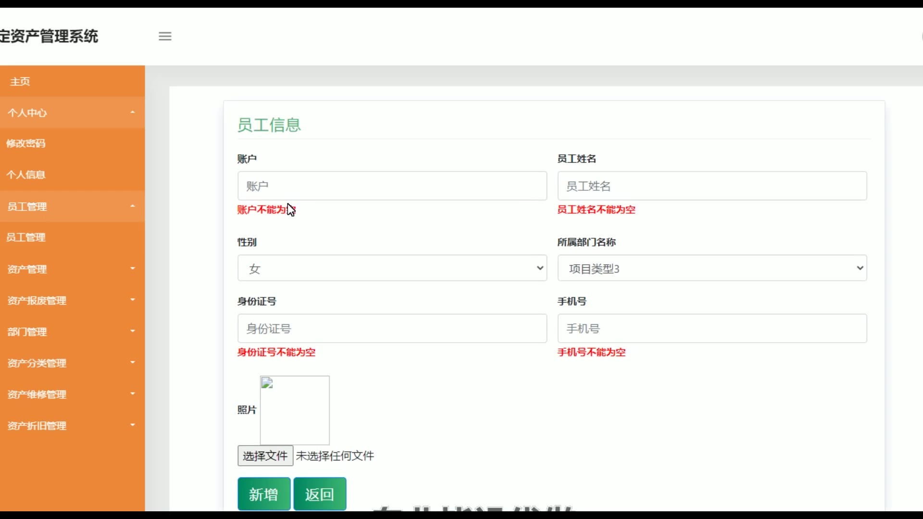Choose a file with 选择文件 button
This screenshot has width=923, height=519.
click(265, 456)
